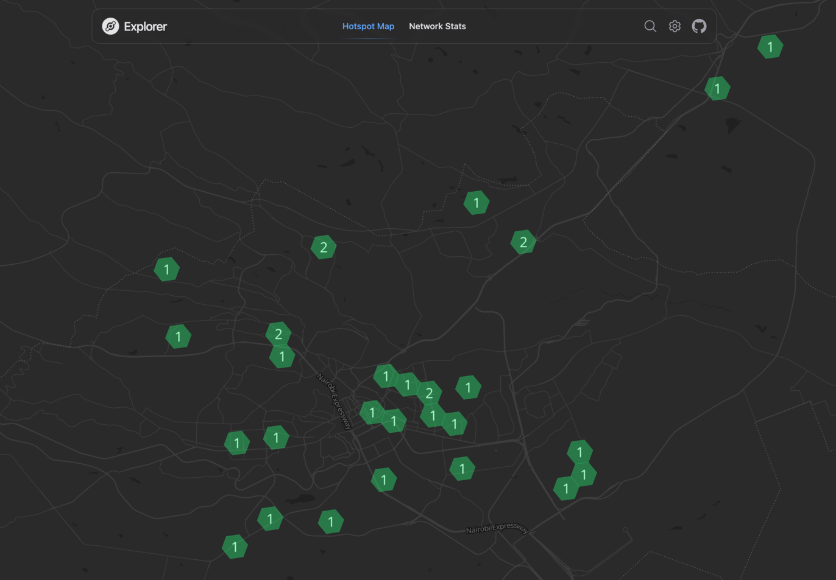This screenshot has width=836, height=580.
Task: Select the hexagon 2 inside the central cluster
Action: 429,393
